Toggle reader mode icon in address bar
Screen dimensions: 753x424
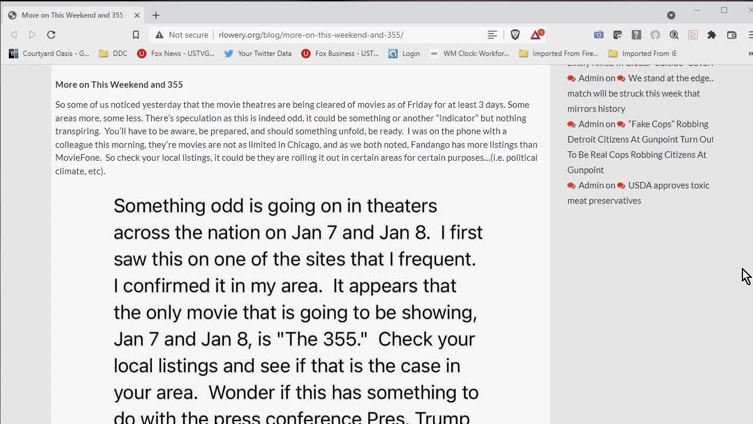(492, 35)
